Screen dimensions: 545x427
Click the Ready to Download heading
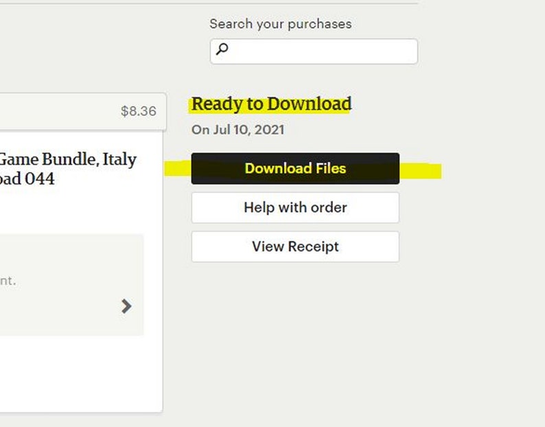coord(271,104)
